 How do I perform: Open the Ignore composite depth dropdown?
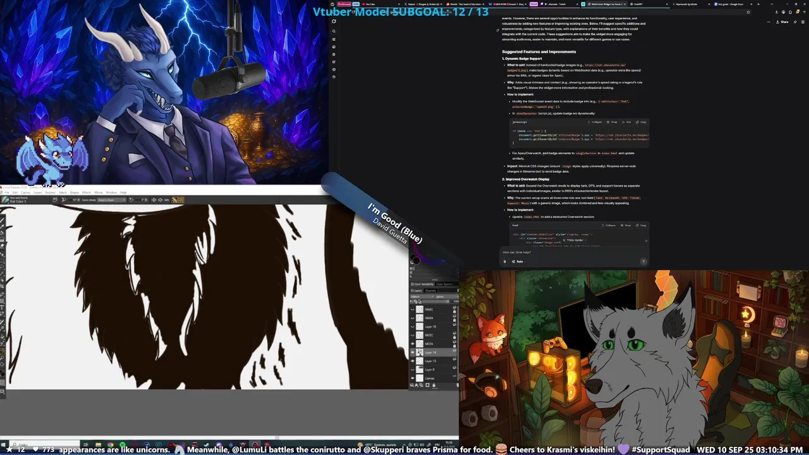click(x=447, y=296)
